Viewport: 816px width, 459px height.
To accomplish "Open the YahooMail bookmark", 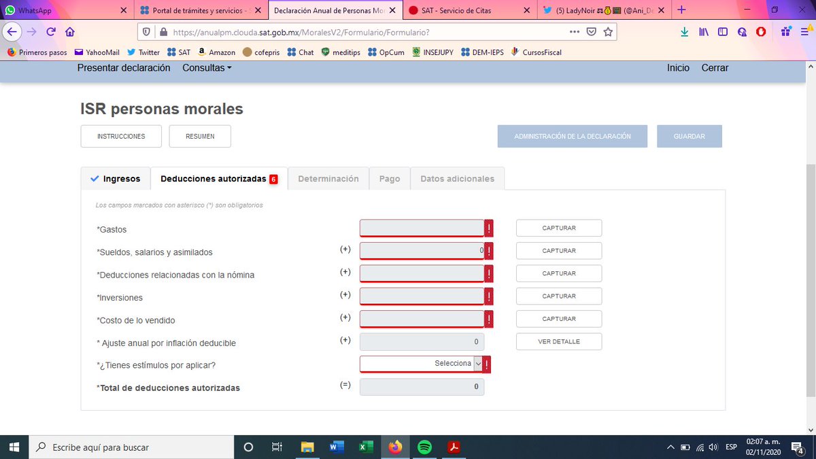I will pyautogui.click(x=97, y=52).
